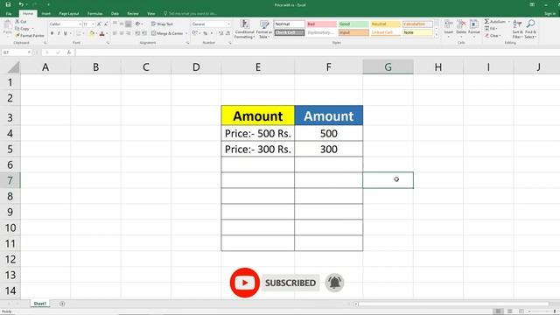Switch to Page Layout view in status bar
The image size is (560, 315).
coord(509,311)
